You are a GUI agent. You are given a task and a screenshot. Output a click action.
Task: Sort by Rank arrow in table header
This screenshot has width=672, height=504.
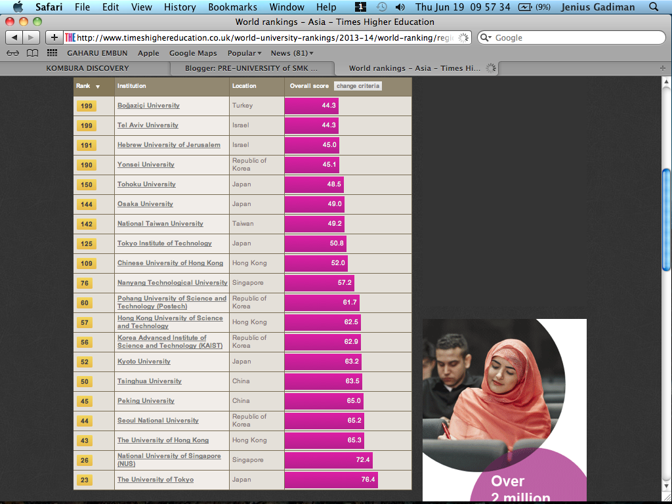tap(98, 87)
